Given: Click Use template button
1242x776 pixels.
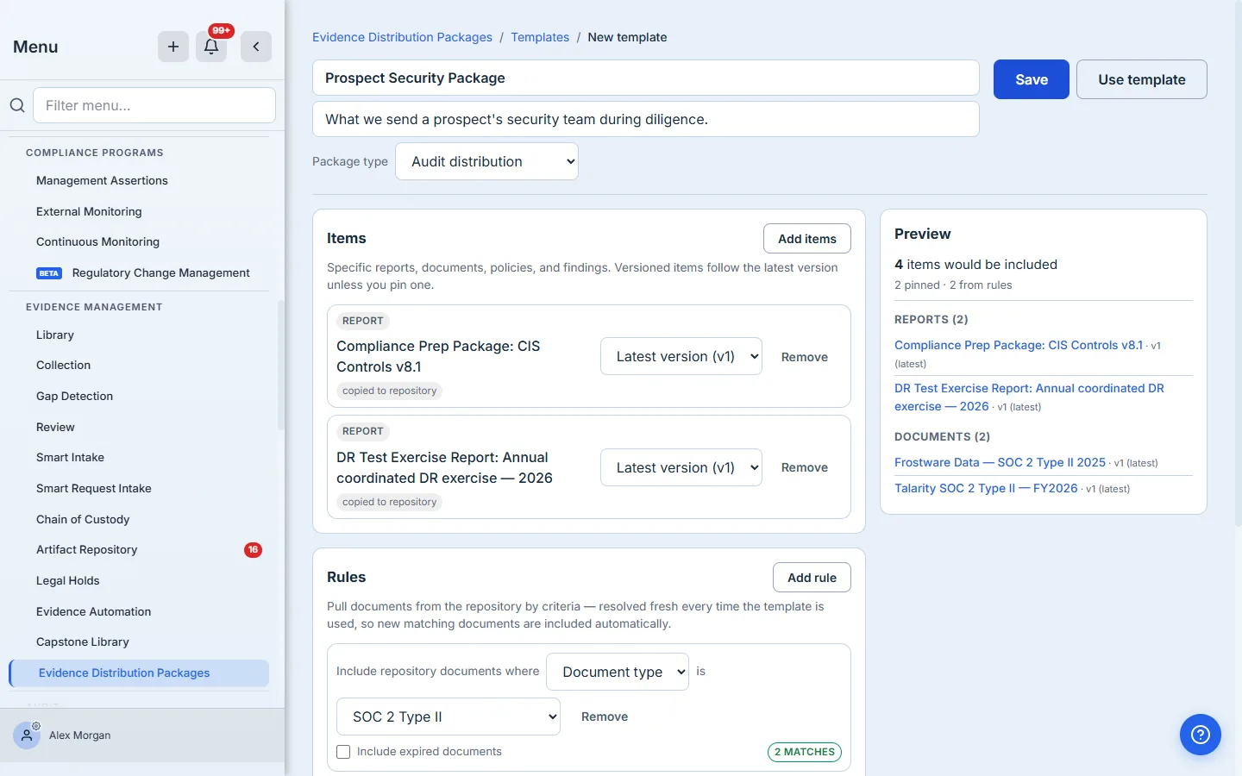Looking at the screenshot, I should 1142,79.
